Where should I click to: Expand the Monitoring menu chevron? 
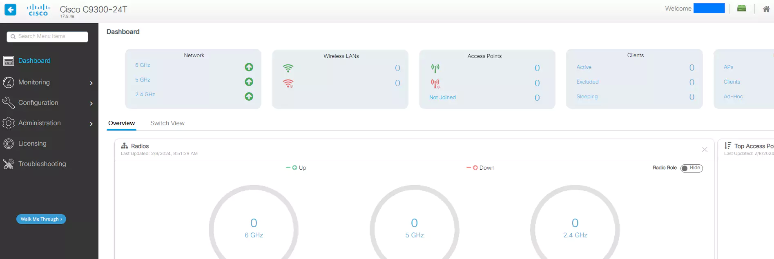[91, 83]
